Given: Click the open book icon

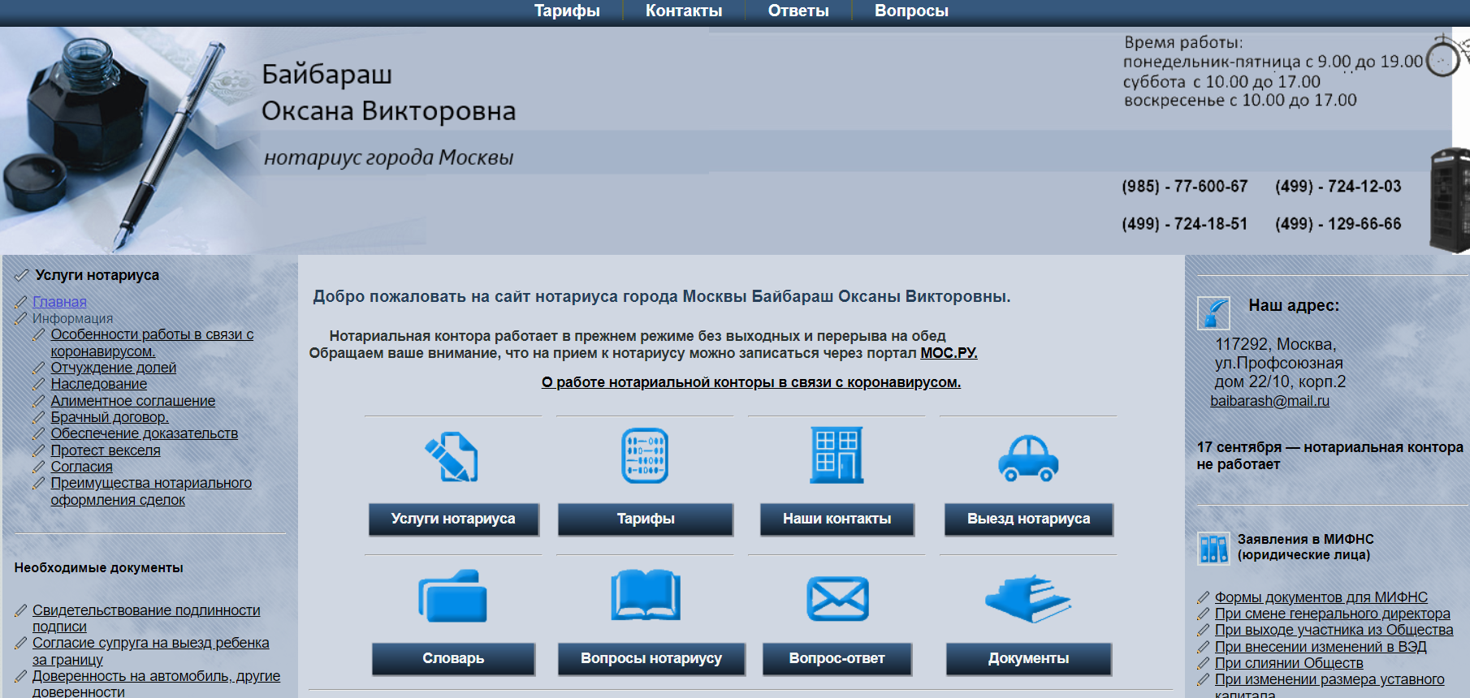Looking at the screenshot, I should [x=645, y=595].
